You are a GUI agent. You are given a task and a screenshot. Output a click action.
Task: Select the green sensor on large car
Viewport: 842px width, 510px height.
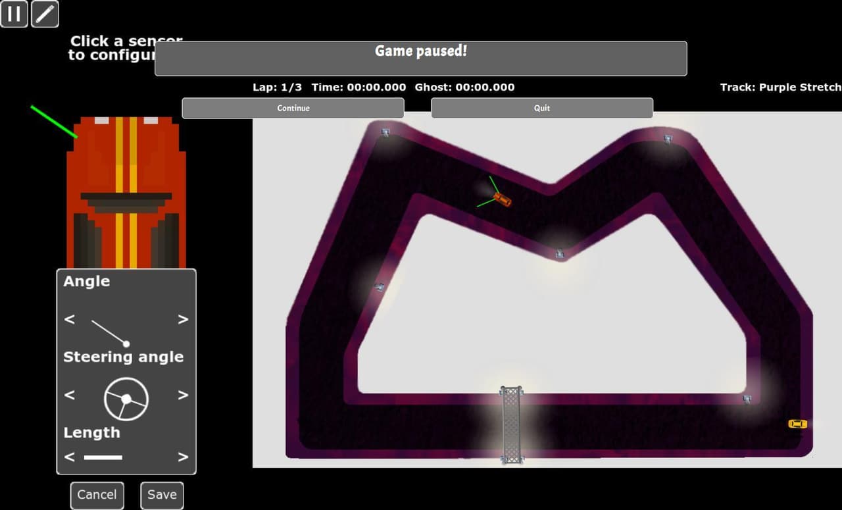(54, 122)
